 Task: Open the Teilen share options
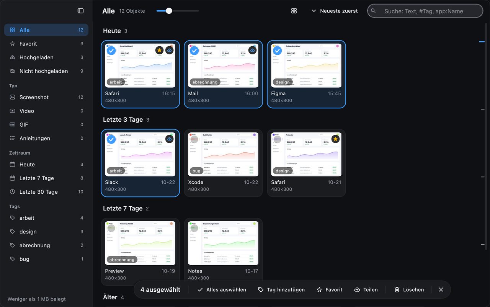point(366,290)
